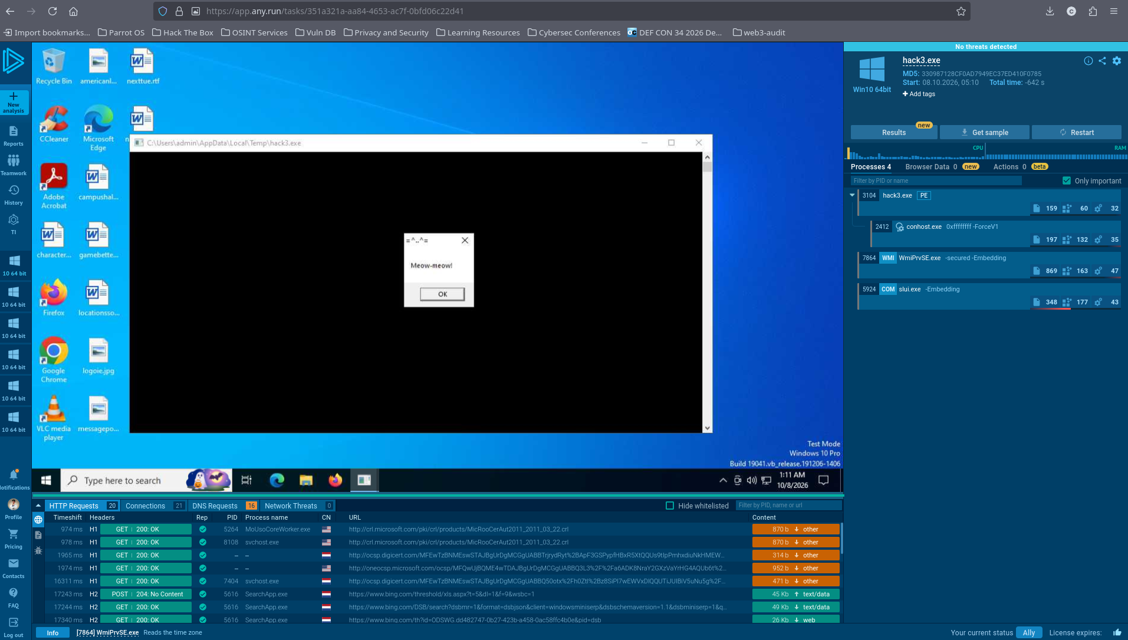The width and height of the screenshot is (1128, 640).
Task: Open the Browser Data tab
Action: 942,167
